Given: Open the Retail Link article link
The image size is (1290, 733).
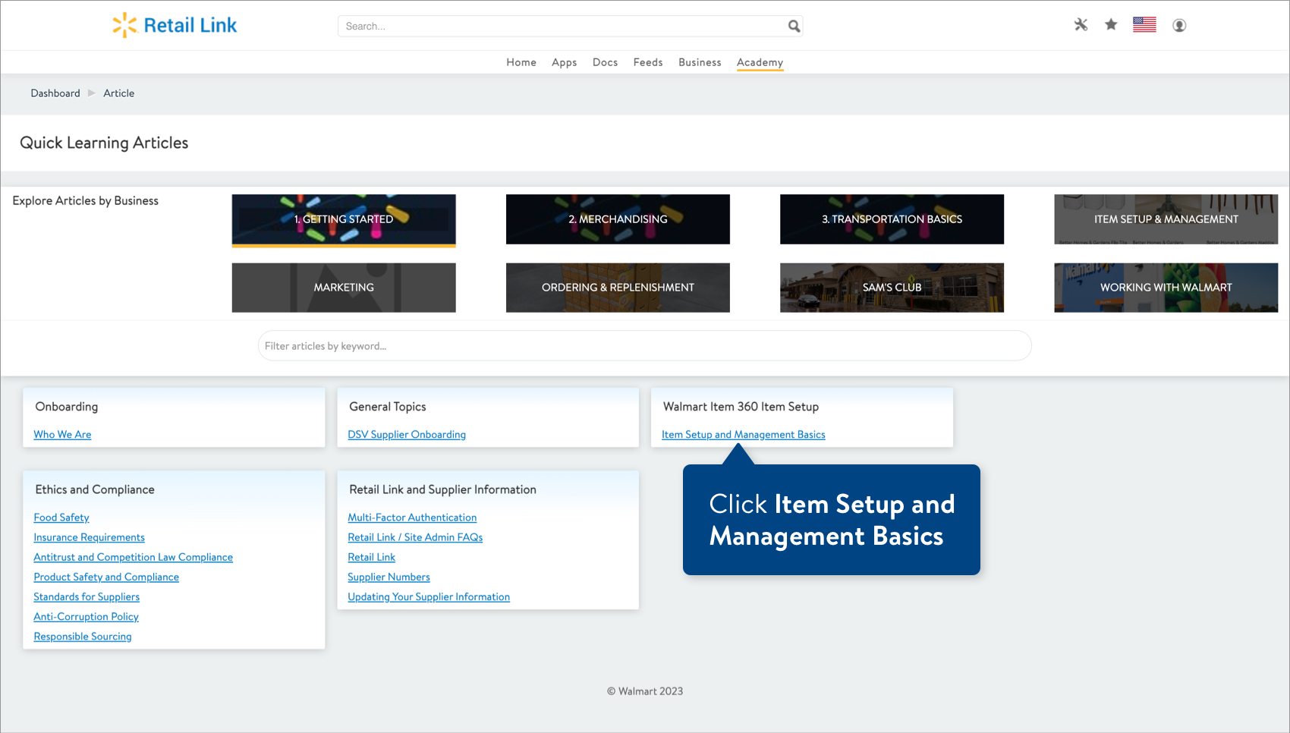Looking at the screenshot, I should pos(371,557).
